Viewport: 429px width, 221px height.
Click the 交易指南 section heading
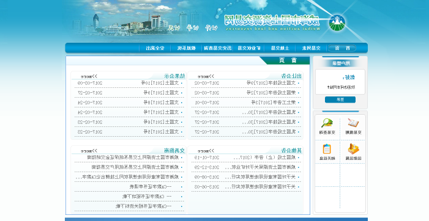pos(174,150)
